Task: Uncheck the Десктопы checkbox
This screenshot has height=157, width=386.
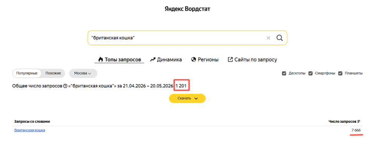Action: point(284,73)
